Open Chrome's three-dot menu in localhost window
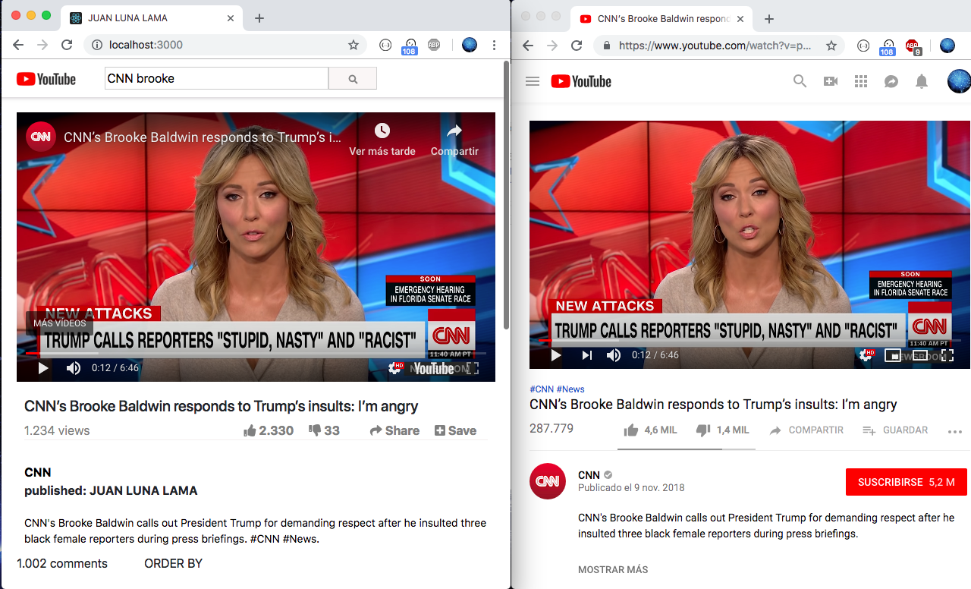This screenshot has width=971, height=589. 495,45
